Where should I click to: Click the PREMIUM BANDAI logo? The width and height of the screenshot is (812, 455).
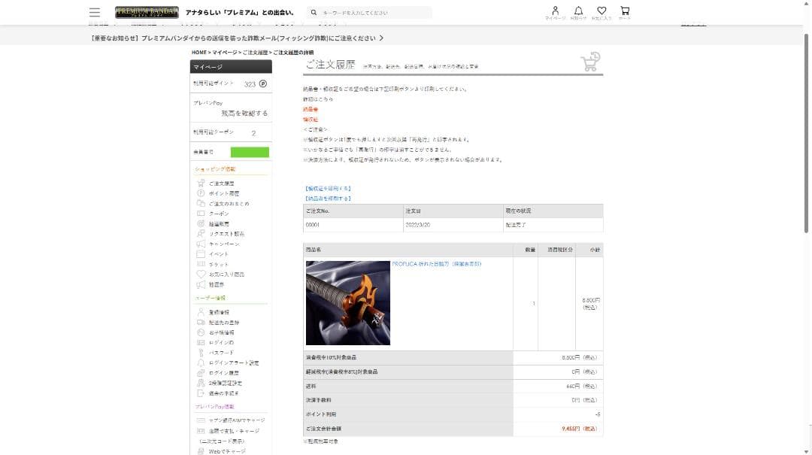pyautogui.click(x=143, y=11)
